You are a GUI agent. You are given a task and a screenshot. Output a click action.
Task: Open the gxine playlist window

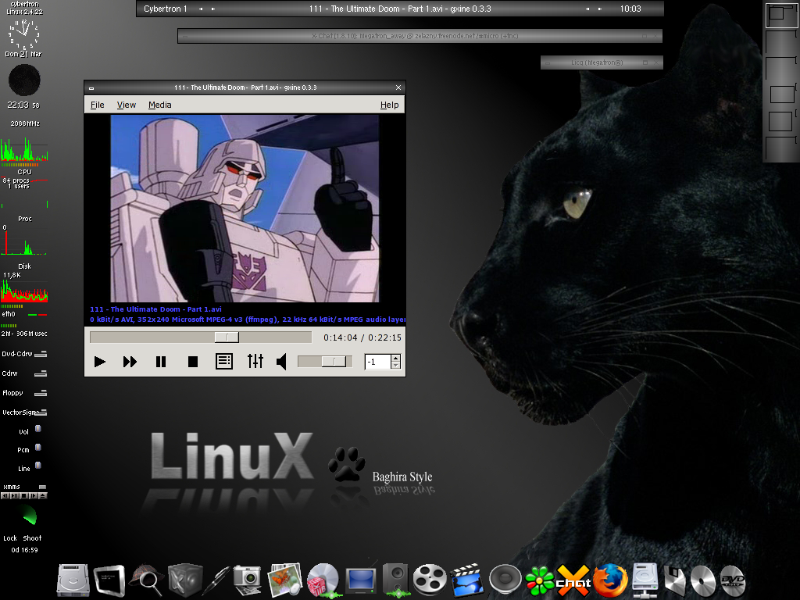click(x=224, y=361)
